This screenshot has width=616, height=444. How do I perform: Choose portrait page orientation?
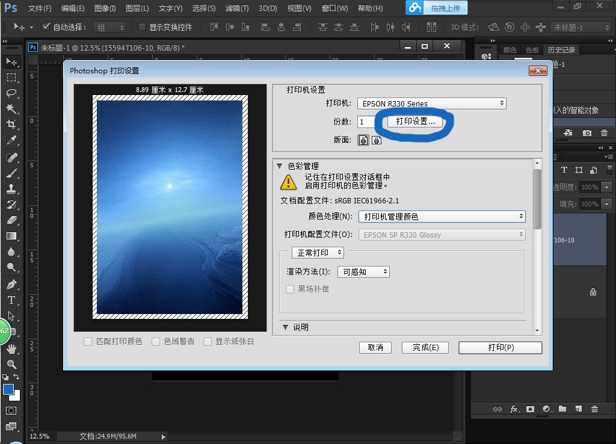363,140
